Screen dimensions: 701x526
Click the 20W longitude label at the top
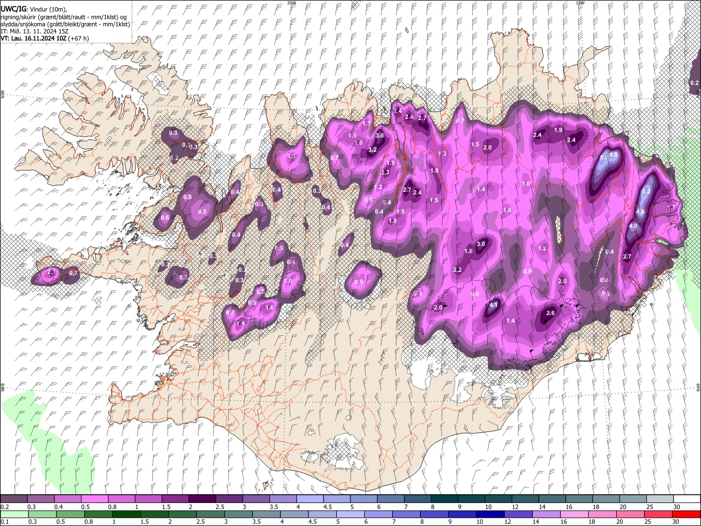coord(291,3)
